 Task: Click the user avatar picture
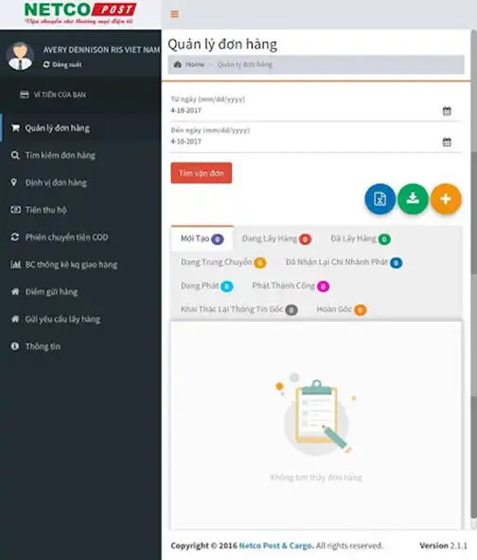20,56
